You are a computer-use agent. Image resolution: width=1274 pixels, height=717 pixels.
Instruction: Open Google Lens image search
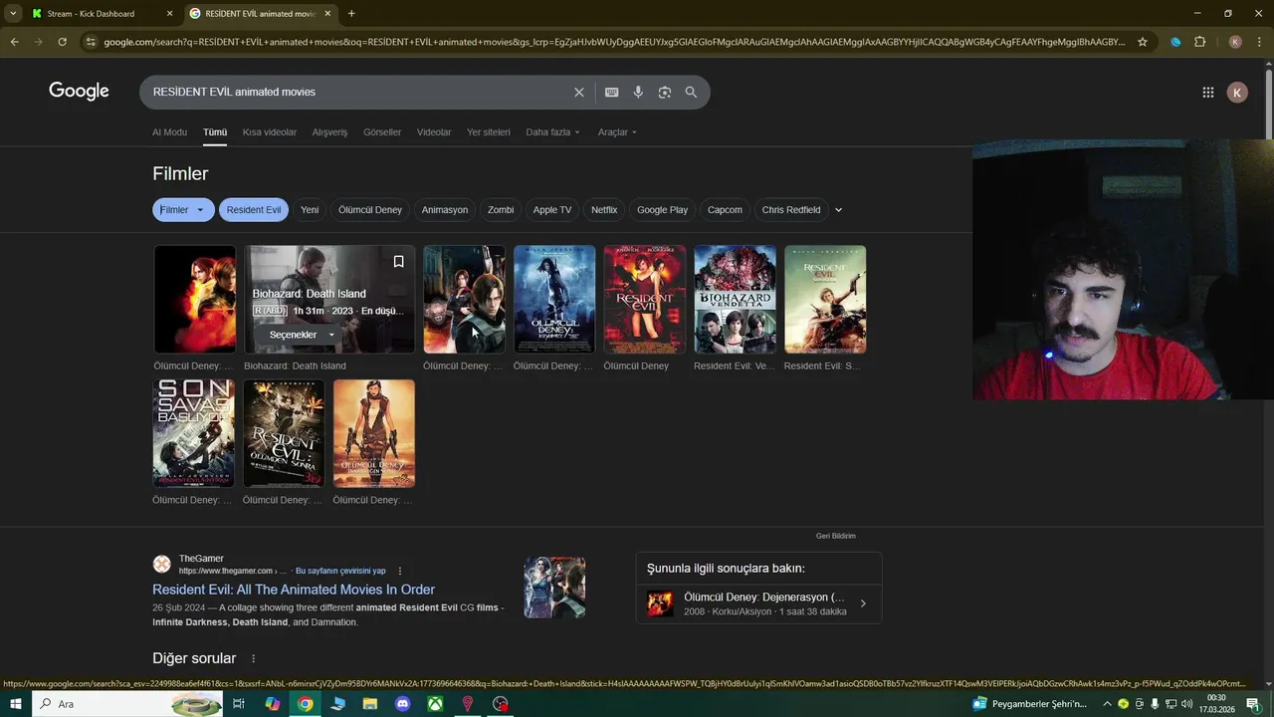(665, 92)
